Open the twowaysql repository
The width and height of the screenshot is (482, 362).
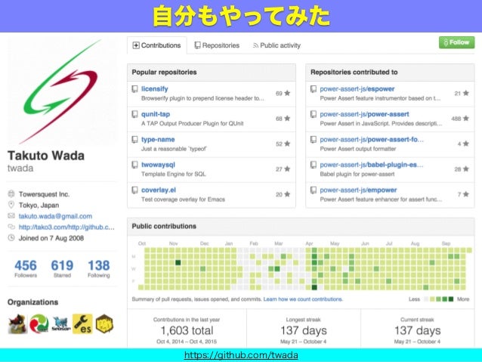(158, 165)
